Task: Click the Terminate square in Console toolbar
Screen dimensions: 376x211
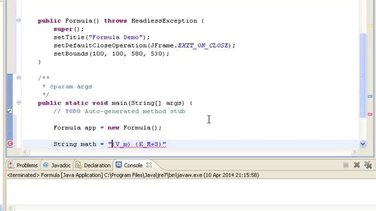Action: pos(345,165)
